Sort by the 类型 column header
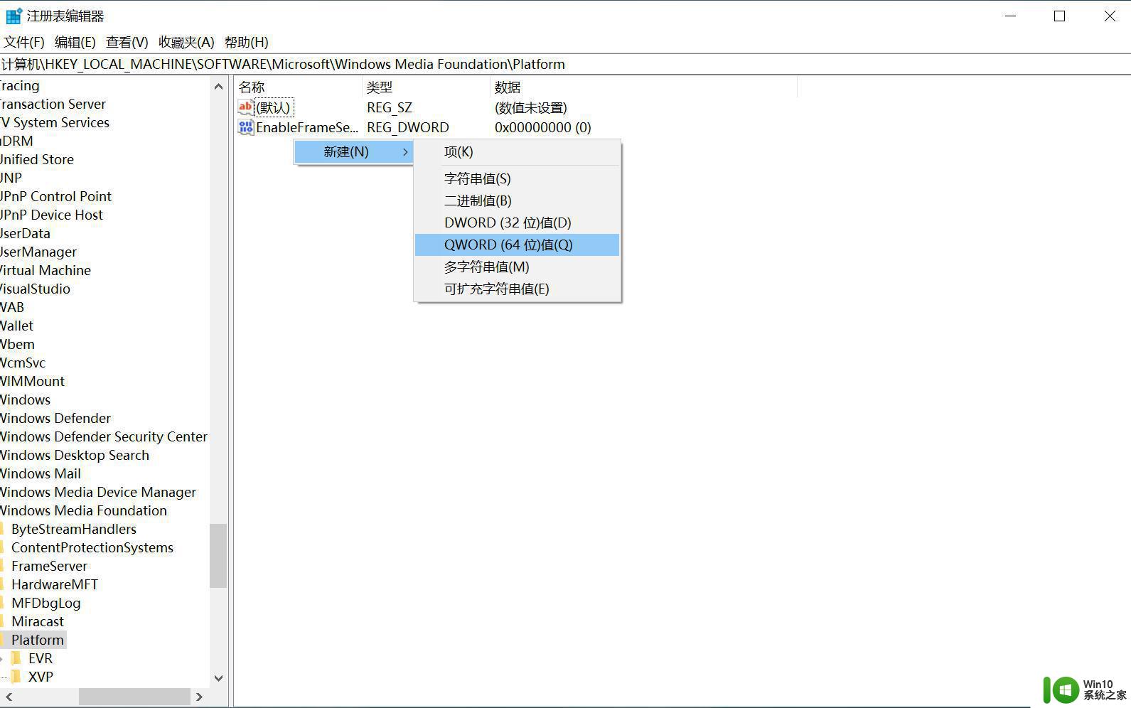This screenshot has width=1131, height=708. click(427, 87)
